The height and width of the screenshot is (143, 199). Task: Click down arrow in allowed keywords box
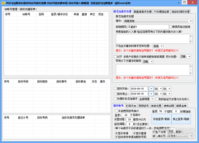pyautogui.click(x=190, y=41)
